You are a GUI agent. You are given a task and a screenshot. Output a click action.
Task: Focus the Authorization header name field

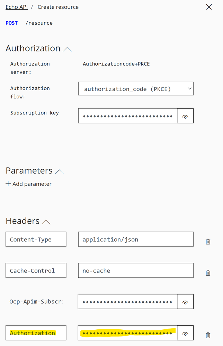pos(36,333)
